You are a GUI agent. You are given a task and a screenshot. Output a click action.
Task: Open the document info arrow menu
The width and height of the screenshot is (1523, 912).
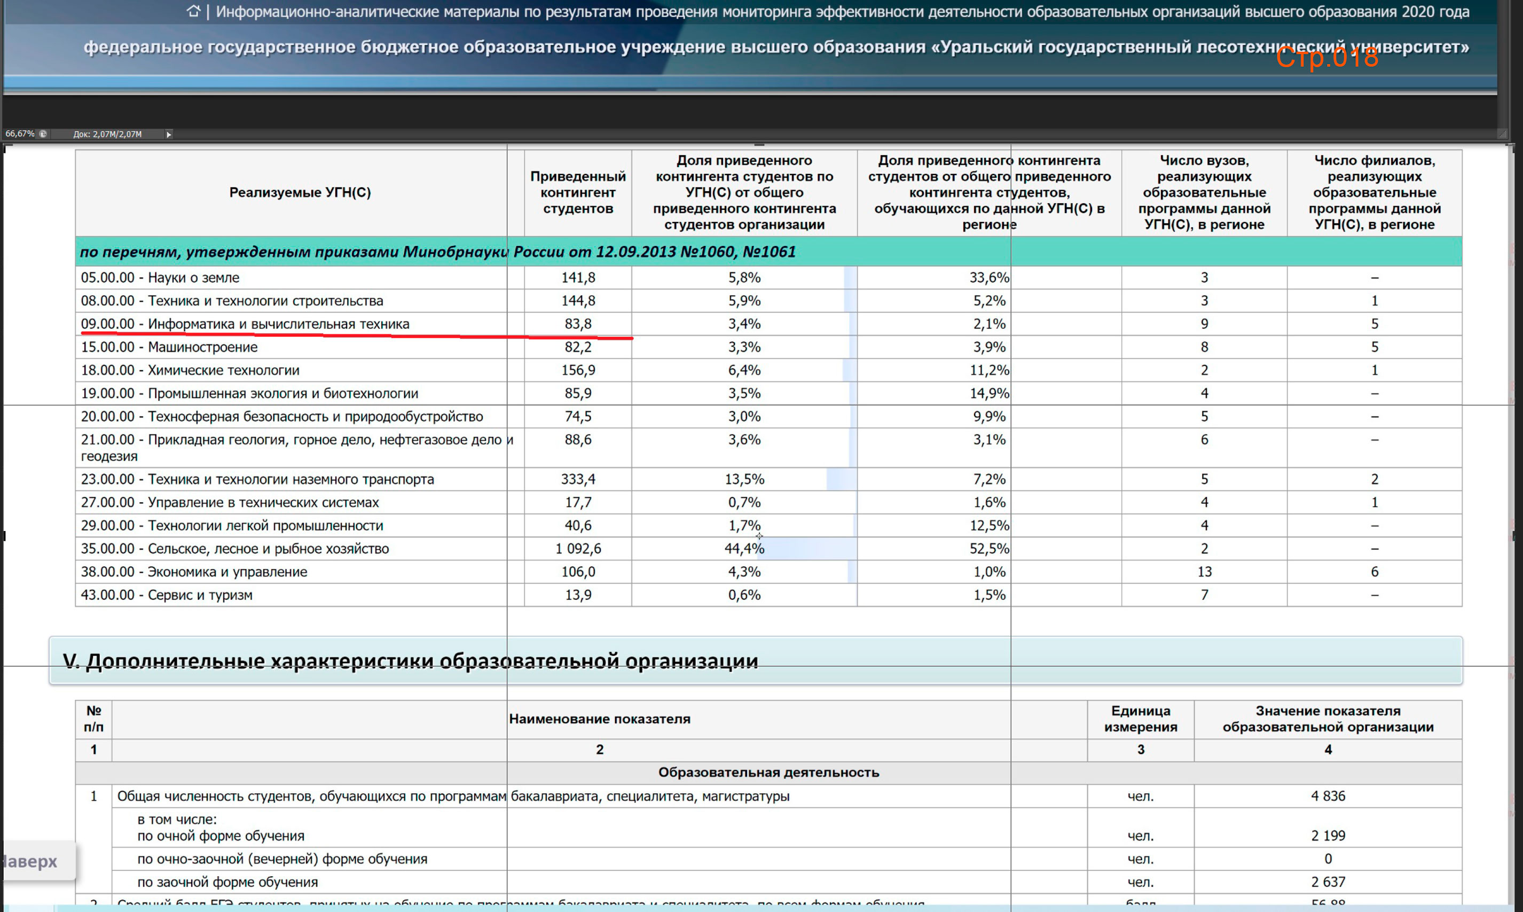pos(168,134)
